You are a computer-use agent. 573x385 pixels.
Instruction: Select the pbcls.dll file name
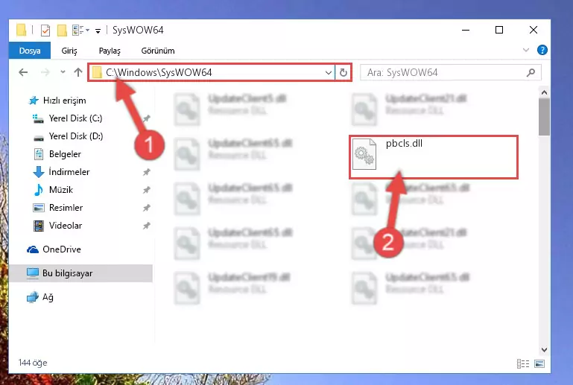404,144
